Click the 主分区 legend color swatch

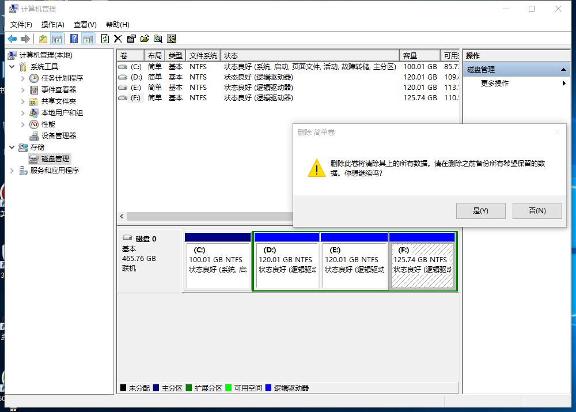pyautogui.click(x=156, y=388)
